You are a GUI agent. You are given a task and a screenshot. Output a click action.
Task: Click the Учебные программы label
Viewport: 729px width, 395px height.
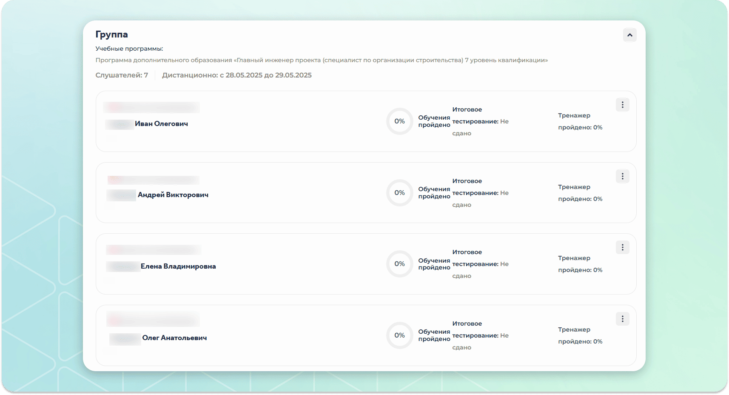pyautogui.click(x=129, y=49)
